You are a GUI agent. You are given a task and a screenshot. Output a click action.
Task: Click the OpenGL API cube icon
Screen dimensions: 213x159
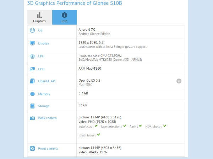point(32,81)
